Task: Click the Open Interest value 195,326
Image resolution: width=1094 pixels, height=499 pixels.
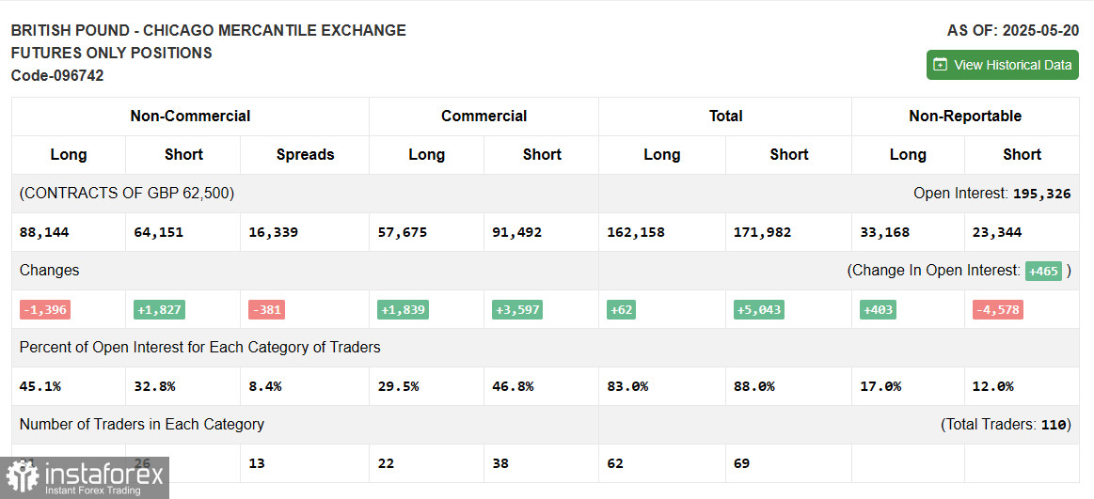Action: [x=1041, y=194]
